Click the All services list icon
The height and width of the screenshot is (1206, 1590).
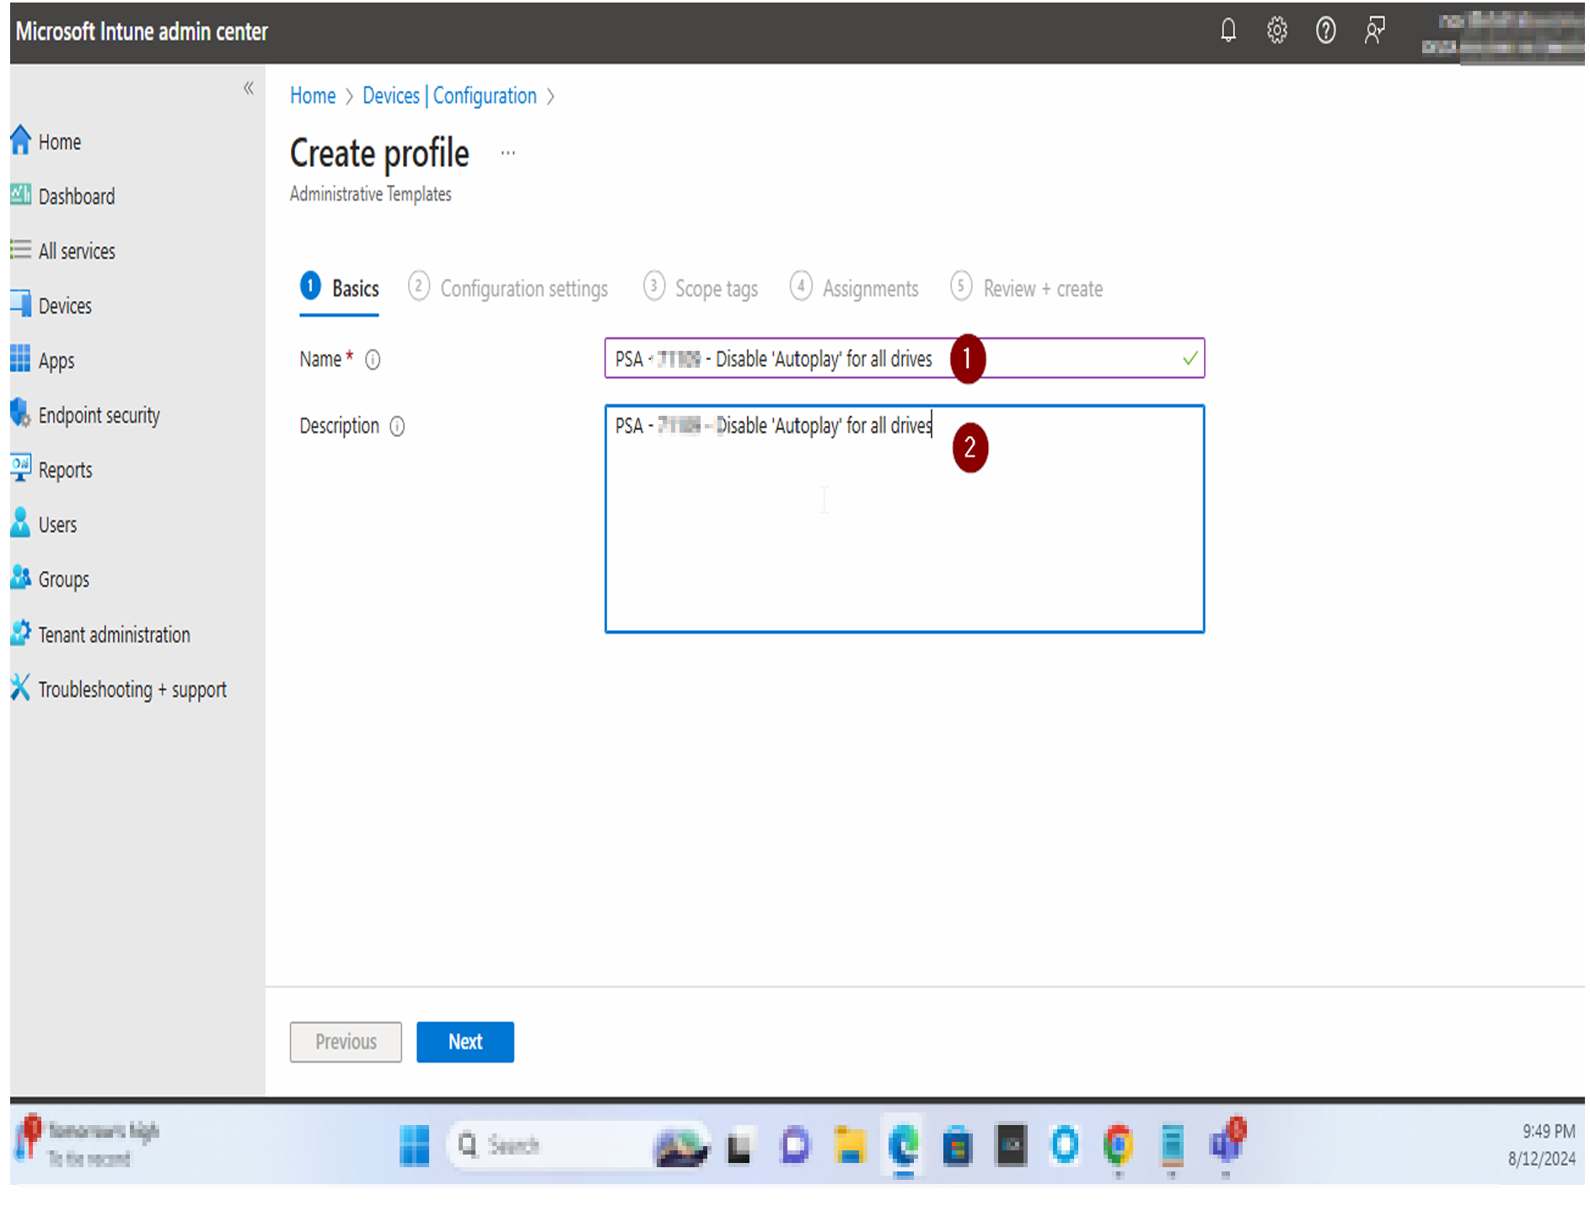[x=21, y=250]
